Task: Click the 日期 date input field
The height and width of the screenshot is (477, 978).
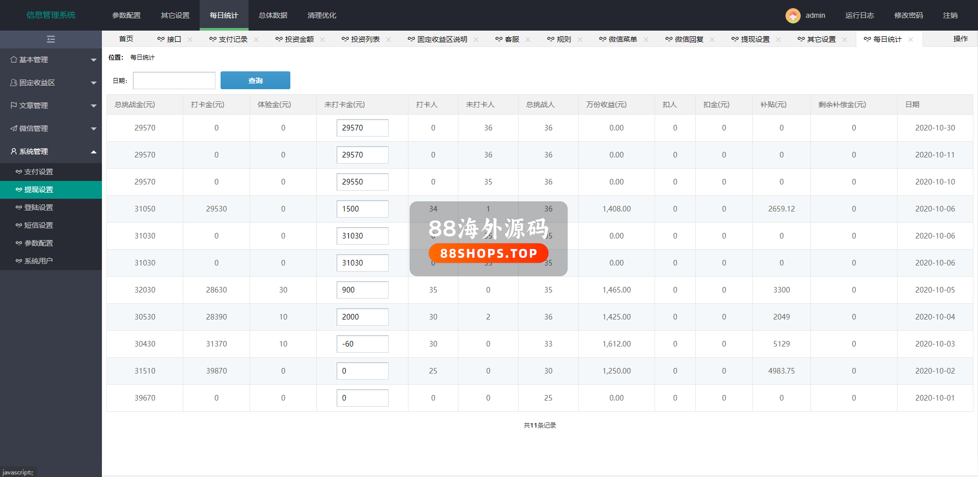Action: tap(174, 81)
